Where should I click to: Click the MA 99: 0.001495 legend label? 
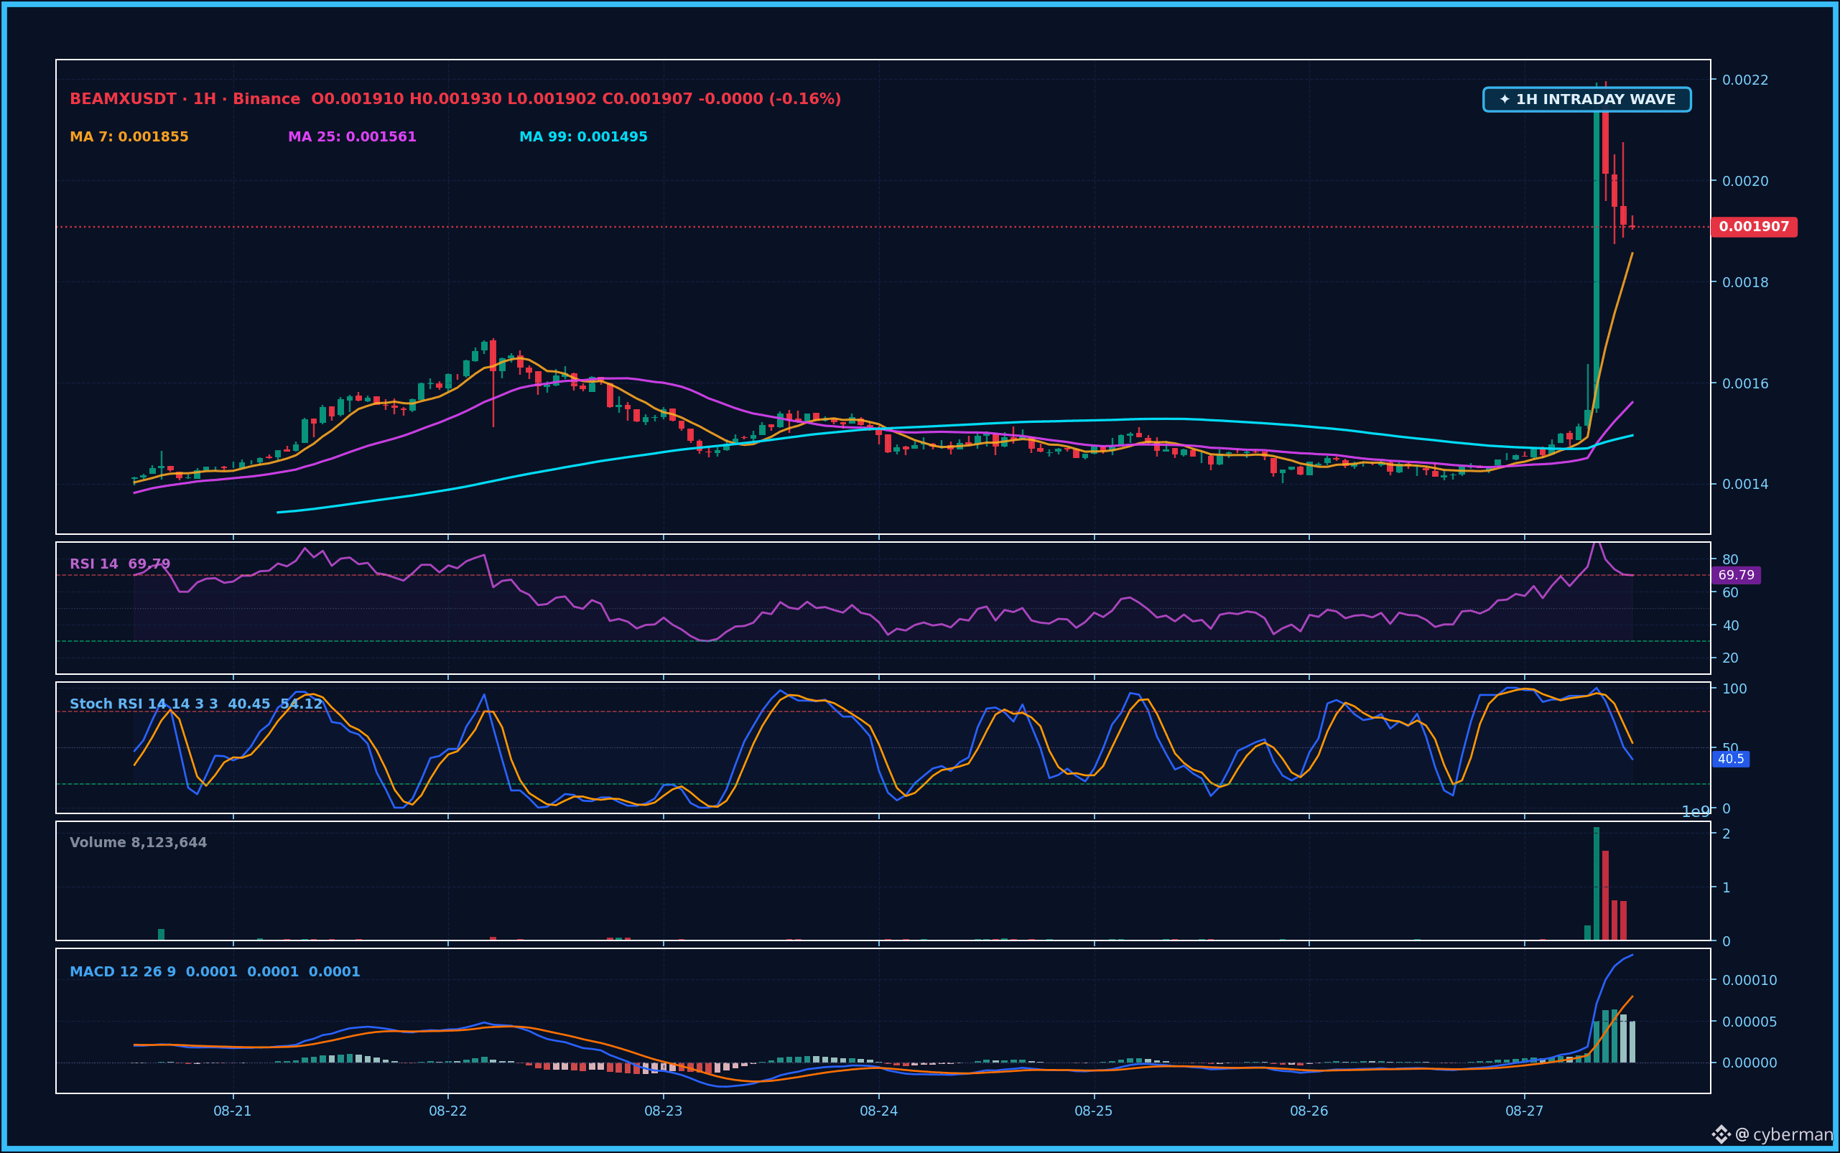(x=583, y=136)
